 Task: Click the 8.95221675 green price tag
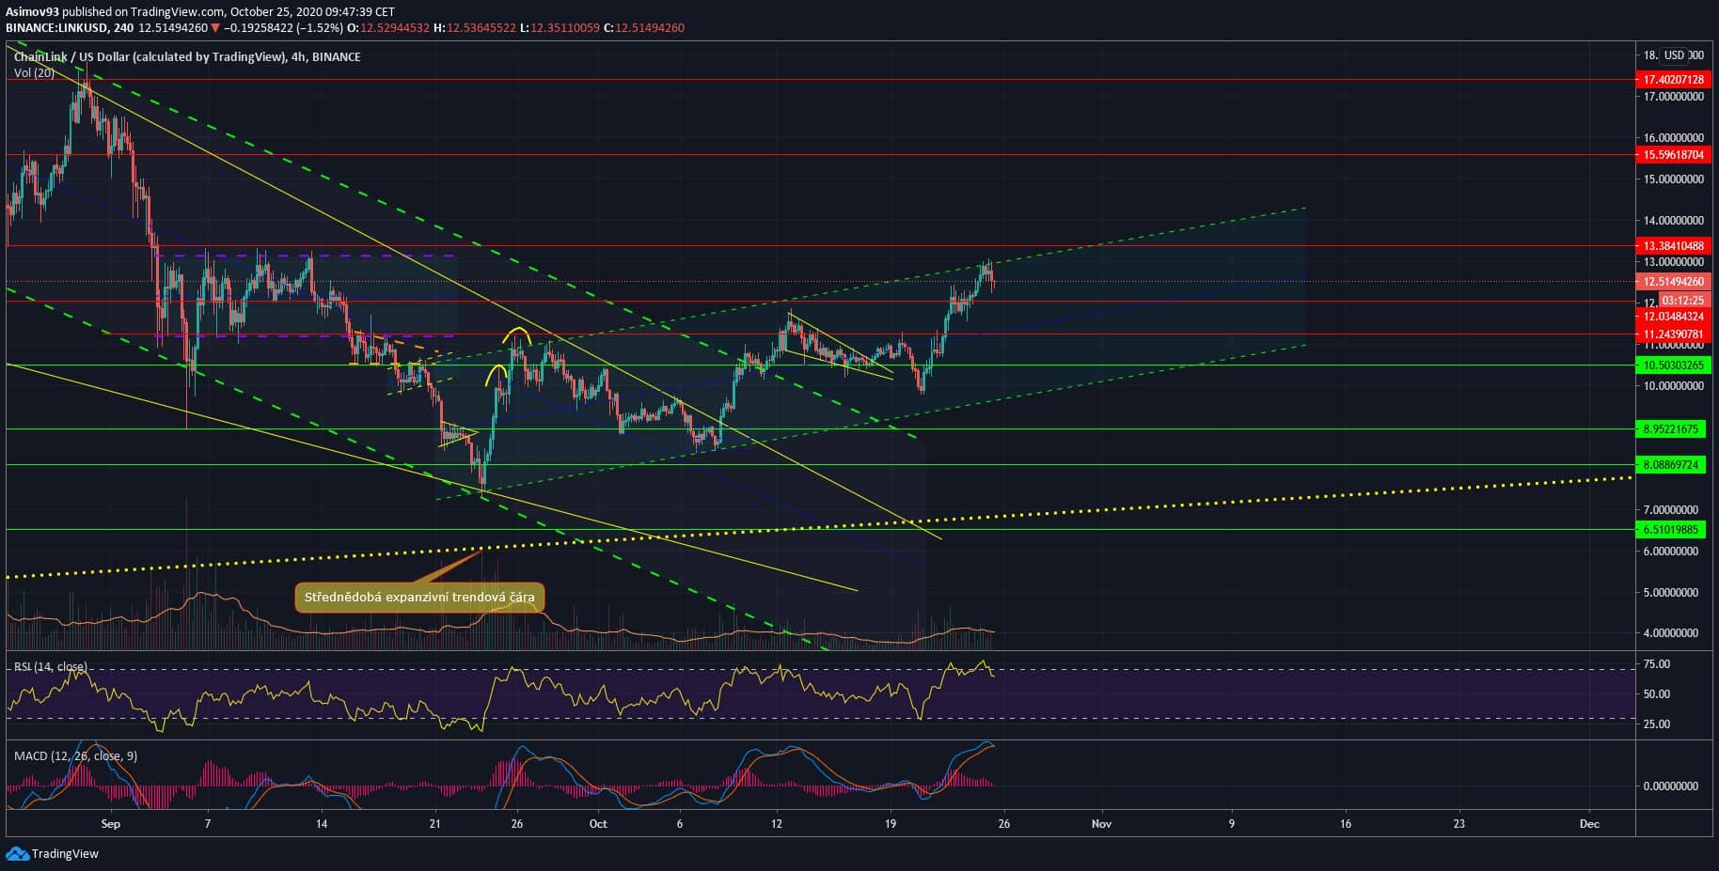(x=1672, y=429)
